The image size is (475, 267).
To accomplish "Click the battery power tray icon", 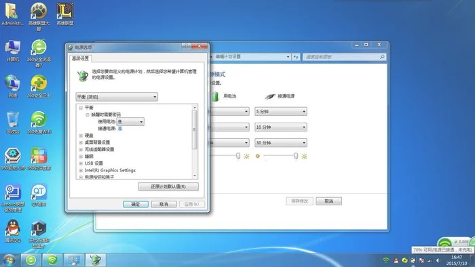I will pos(413,260).
